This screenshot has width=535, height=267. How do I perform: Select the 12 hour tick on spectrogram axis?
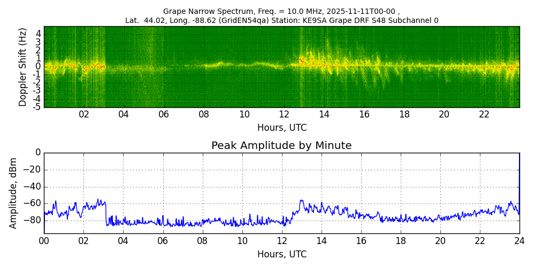(x=284, y=114)
